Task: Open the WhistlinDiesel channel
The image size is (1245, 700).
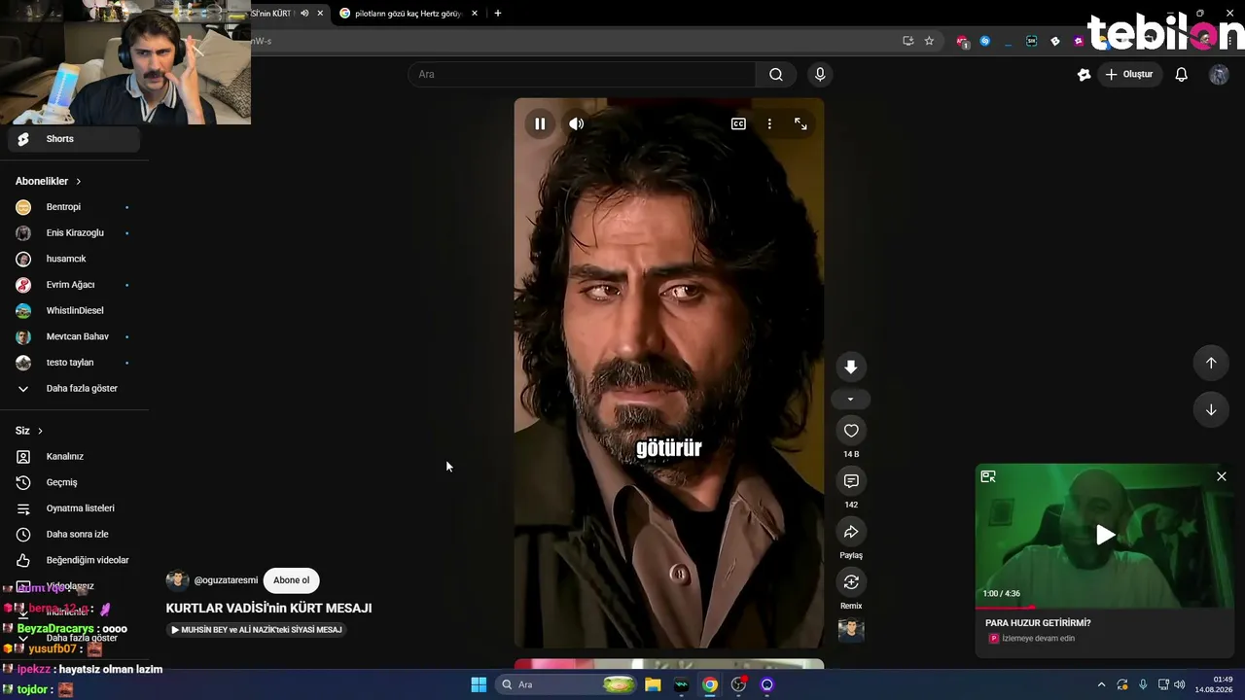Action: coord(74,310)
